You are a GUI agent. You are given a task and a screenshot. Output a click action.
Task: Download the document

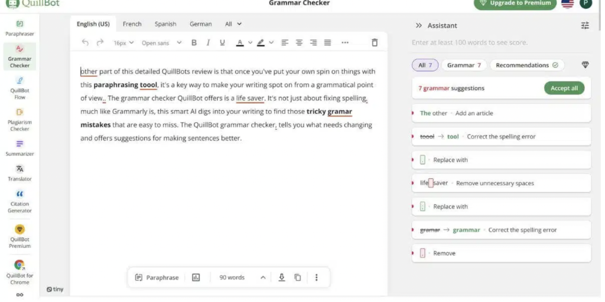(x=282, y=277)
